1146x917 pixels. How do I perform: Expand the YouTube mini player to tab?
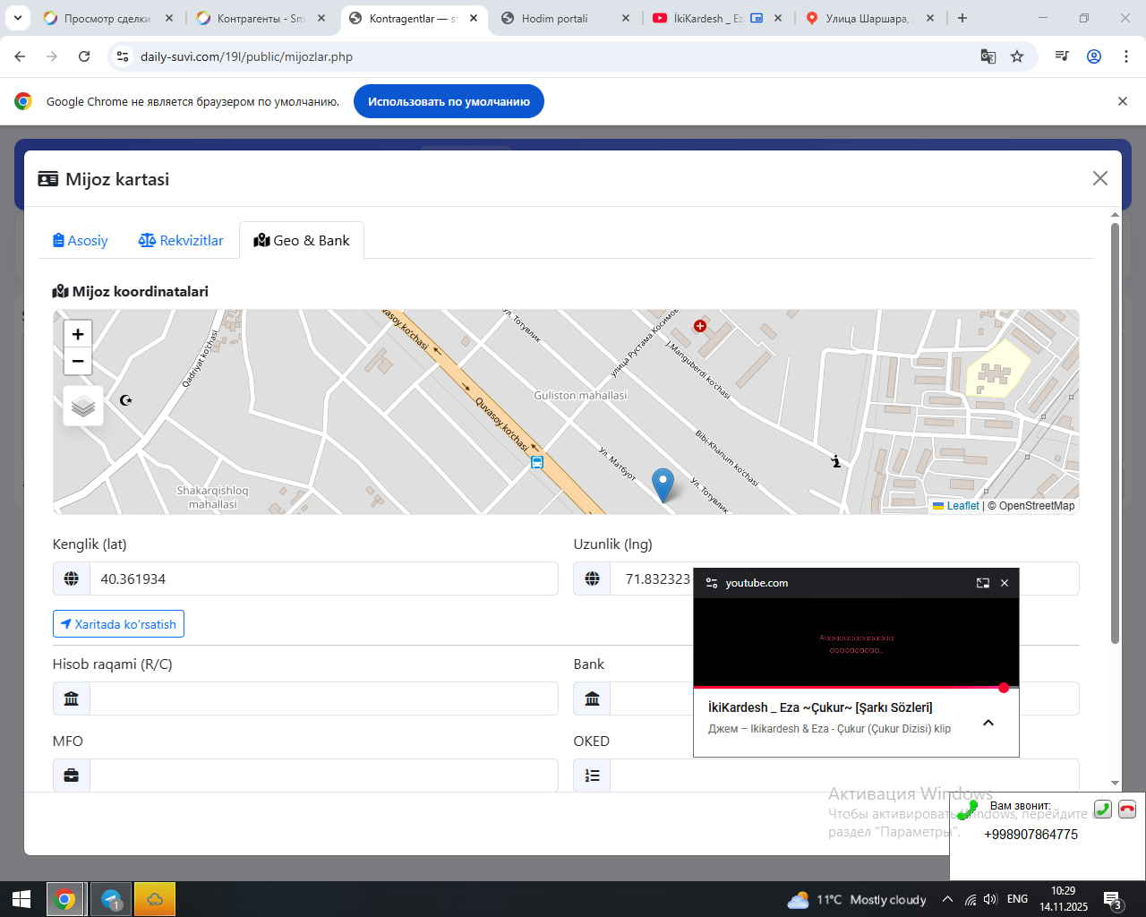pyautogui.click(x=982, y=583)
